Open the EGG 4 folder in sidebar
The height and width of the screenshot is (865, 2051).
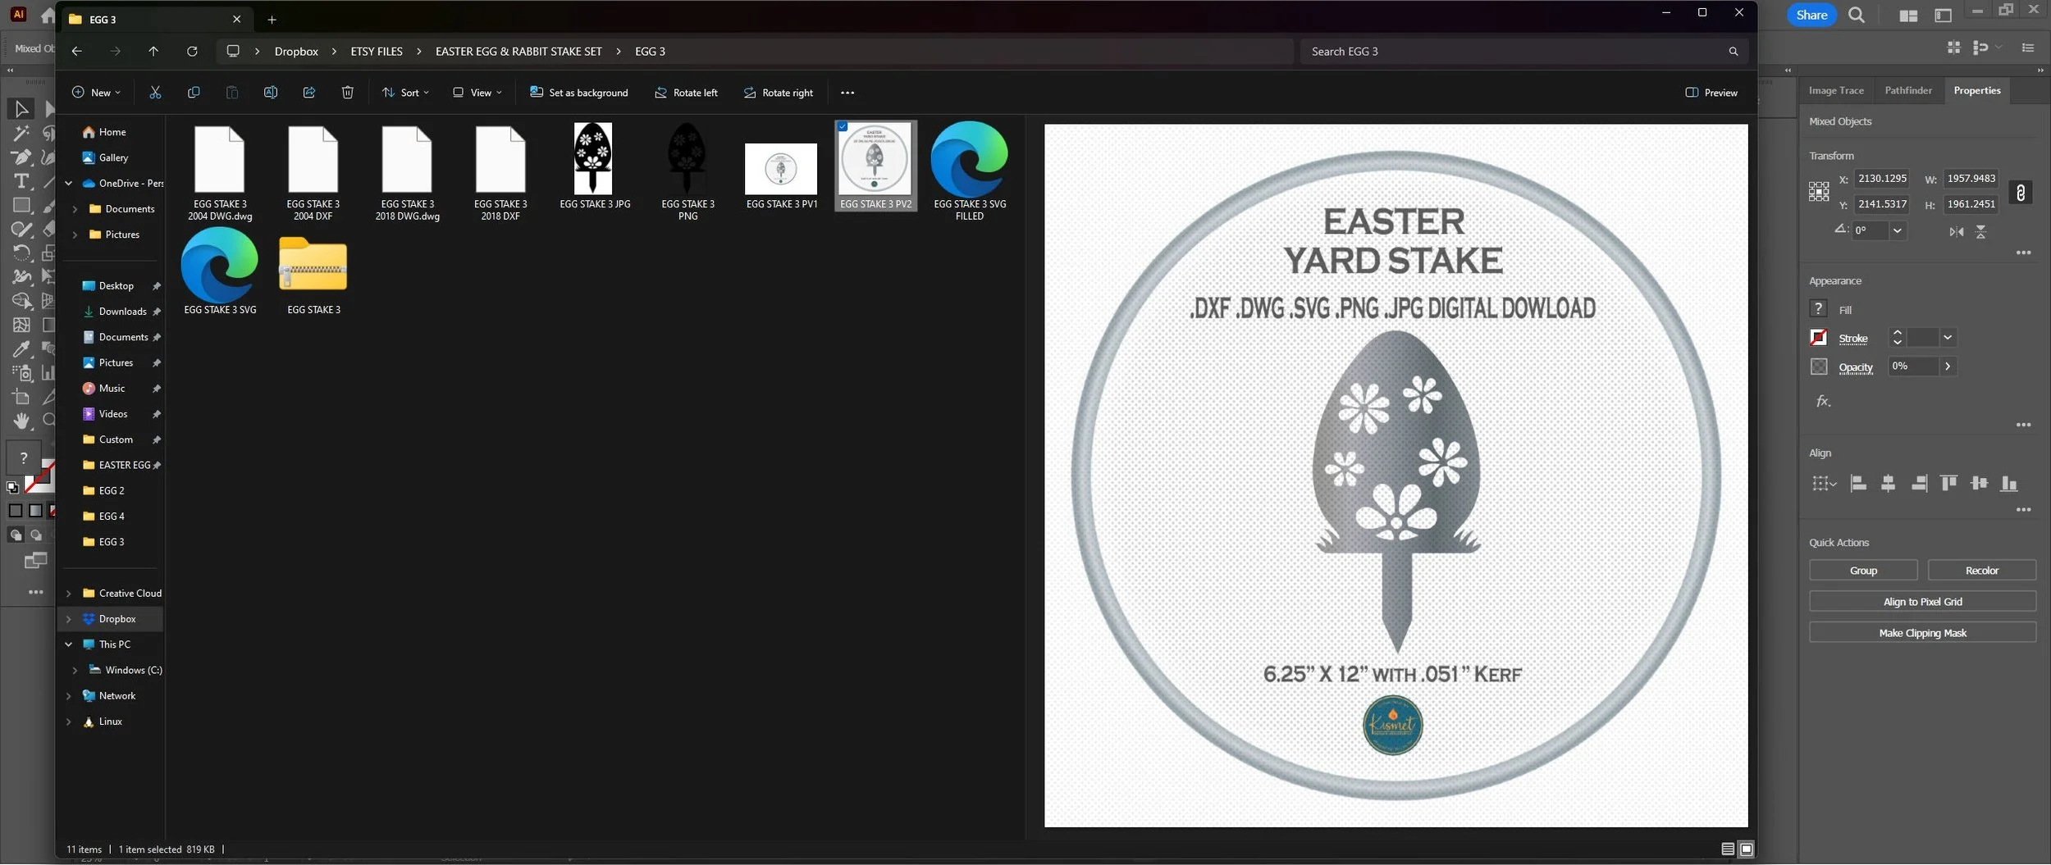[x=112, y=517]
